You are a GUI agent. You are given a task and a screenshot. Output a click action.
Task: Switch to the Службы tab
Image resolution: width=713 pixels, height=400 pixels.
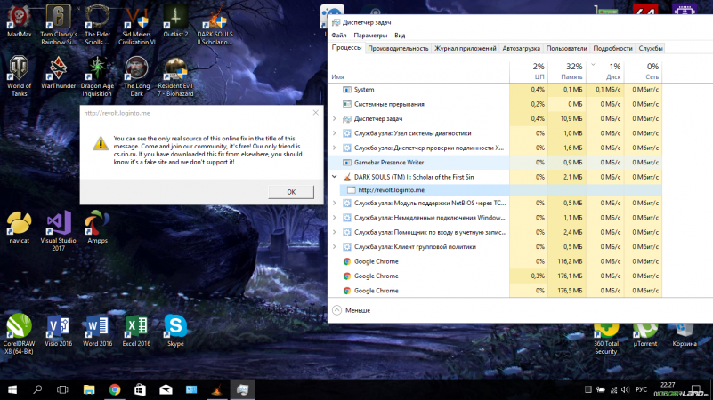[x=651, y=48]
